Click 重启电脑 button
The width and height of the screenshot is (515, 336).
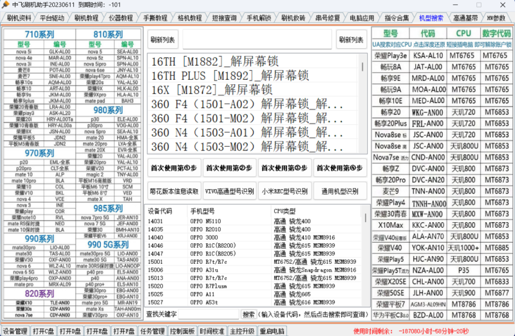click(x=272, y=331)
